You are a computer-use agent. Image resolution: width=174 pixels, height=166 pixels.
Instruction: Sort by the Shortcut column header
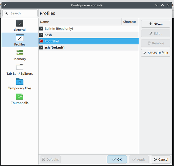point(130,22)
